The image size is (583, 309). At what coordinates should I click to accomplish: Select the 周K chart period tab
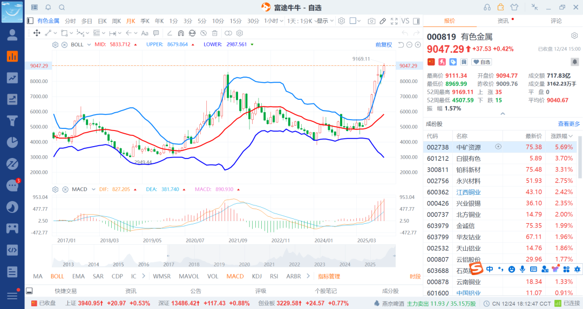coord(116,21)
